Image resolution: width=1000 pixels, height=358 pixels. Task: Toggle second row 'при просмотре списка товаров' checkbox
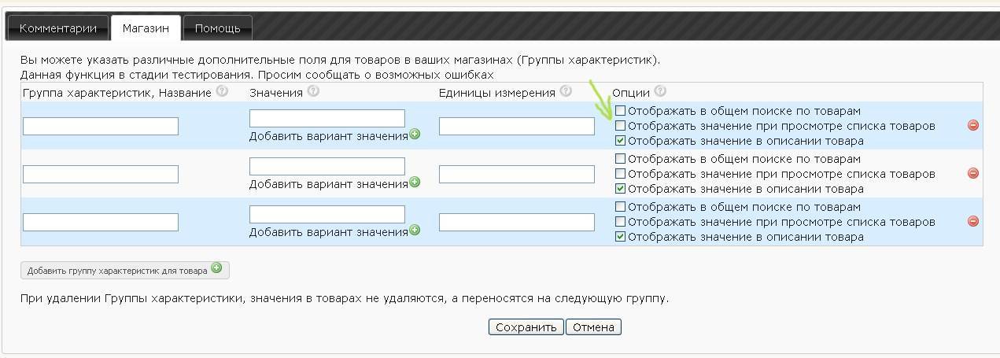[x=621, y=174]
